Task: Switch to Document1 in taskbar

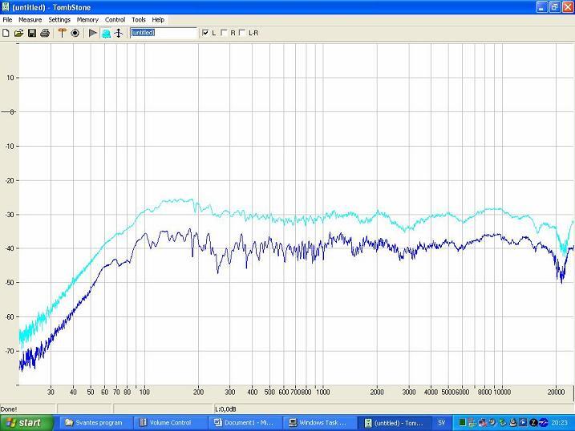Action: pyautogui.click(x=245, y=423)
